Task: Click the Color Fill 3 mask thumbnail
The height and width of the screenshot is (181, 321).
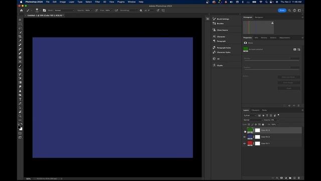Action: pyautogui.click(x=257, y=130)
